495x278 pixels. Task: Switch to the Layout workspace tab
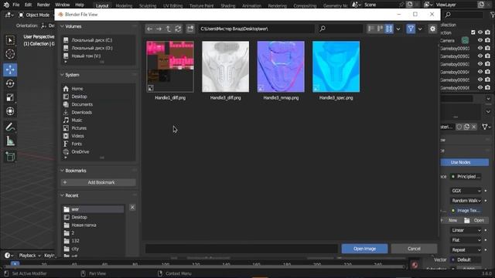pyautogui.click(x=102, y=5)
